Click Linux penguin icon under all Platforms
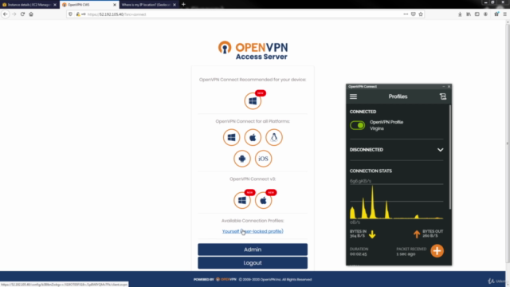The image size is (510, 287). (274, 137)
